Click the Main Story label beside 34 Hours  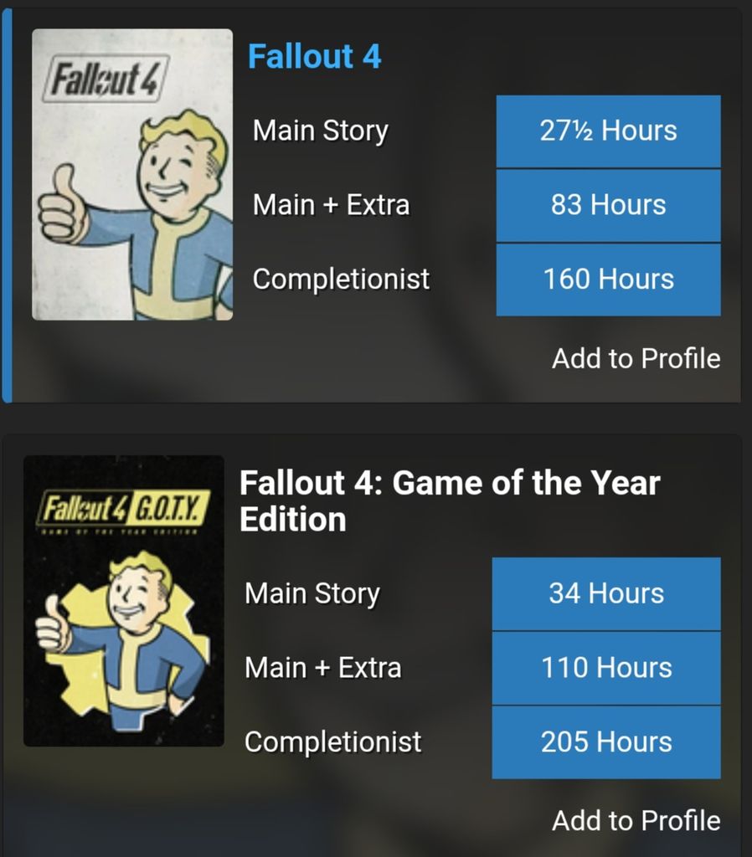(312, 593)
